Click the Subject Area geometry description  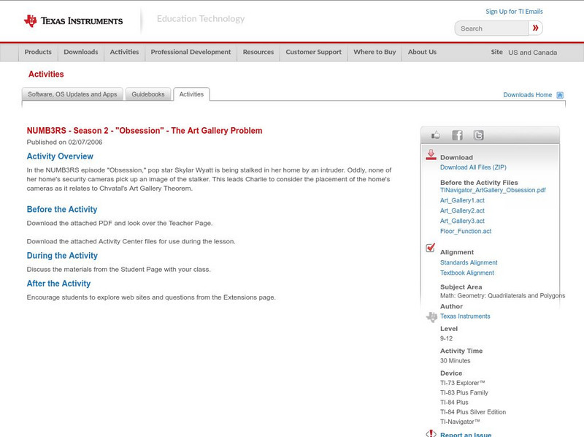click(x=502, y=296)
